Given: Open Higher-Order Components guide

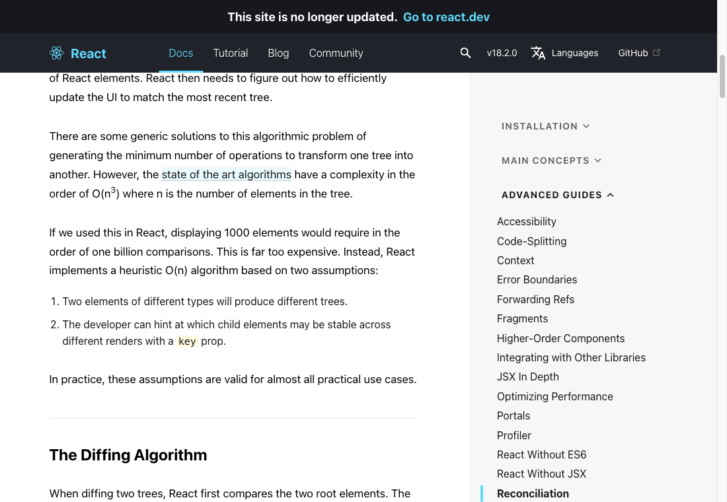Looking at the screenshot, I should point(560,338).
